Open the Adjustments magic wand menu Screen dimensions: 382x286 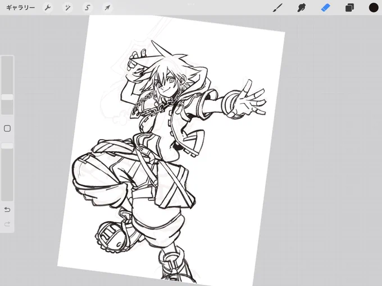pyautogui.click(x=67, y=8)
